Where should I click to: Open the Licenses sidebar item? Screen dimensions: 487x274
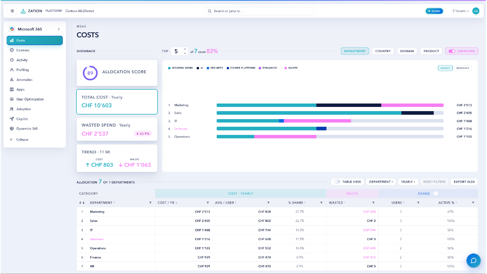35,50
